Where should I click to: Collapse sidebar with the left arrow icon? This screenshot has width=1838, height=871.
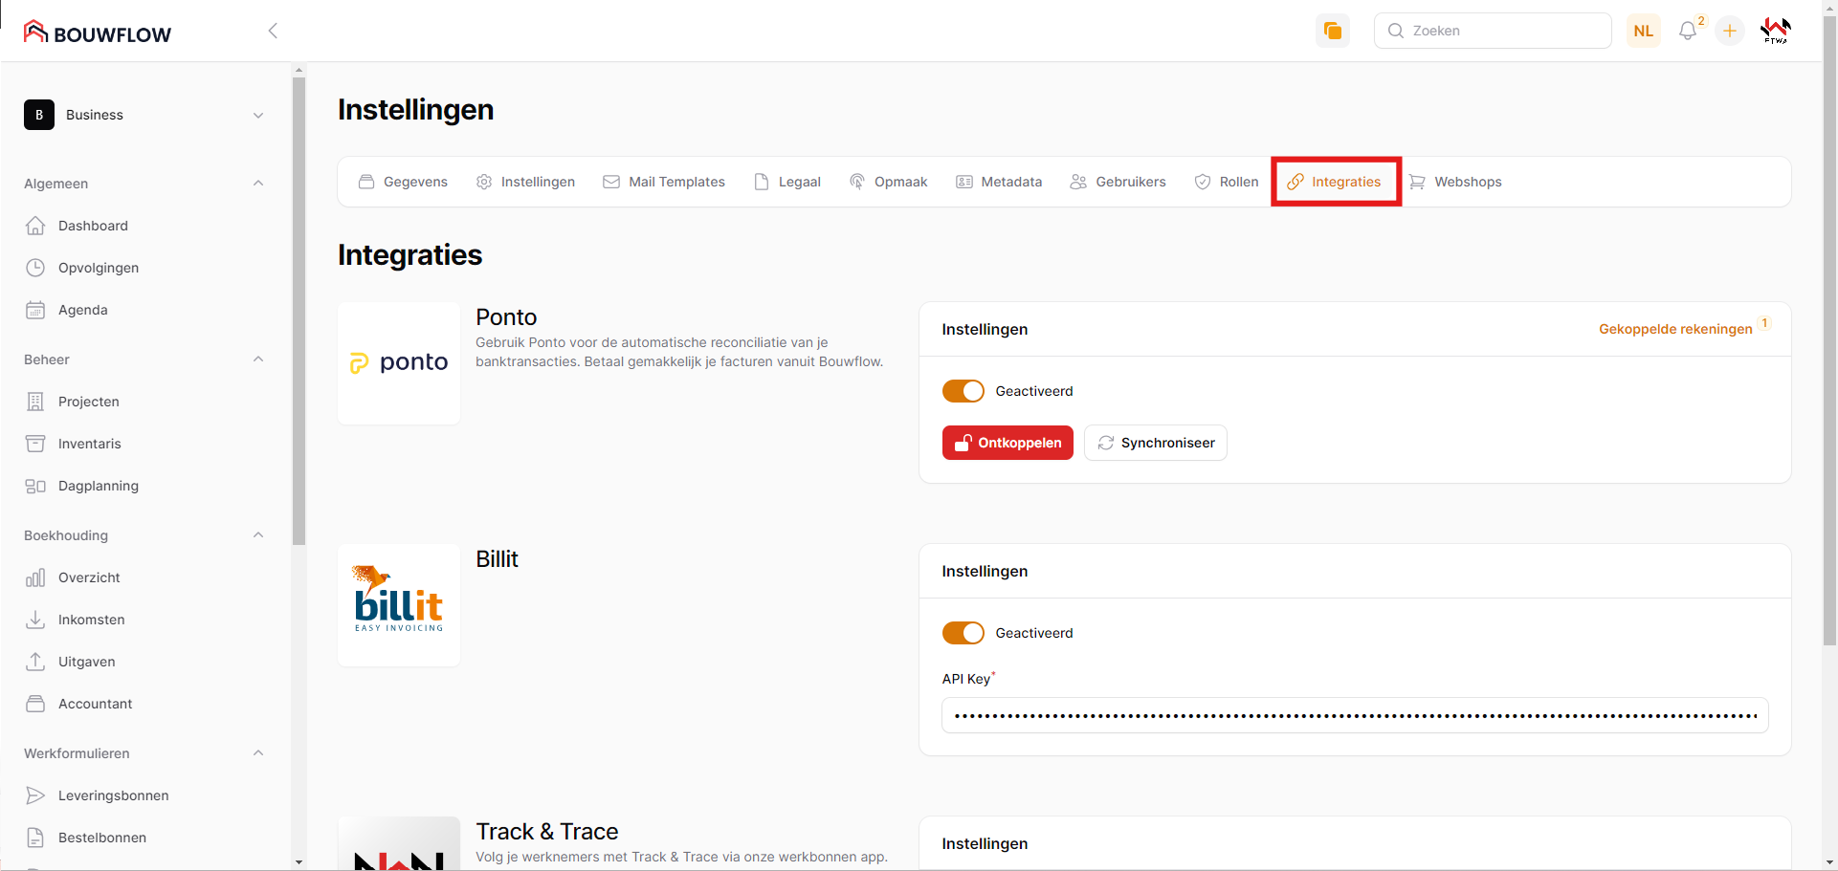click(x=273, y=31)
